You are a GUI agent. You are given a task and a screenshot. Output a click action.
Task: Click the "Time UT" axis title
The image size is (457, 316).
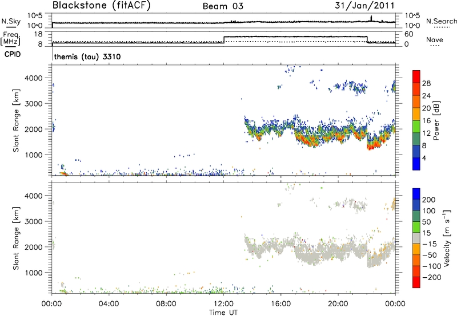223,313
